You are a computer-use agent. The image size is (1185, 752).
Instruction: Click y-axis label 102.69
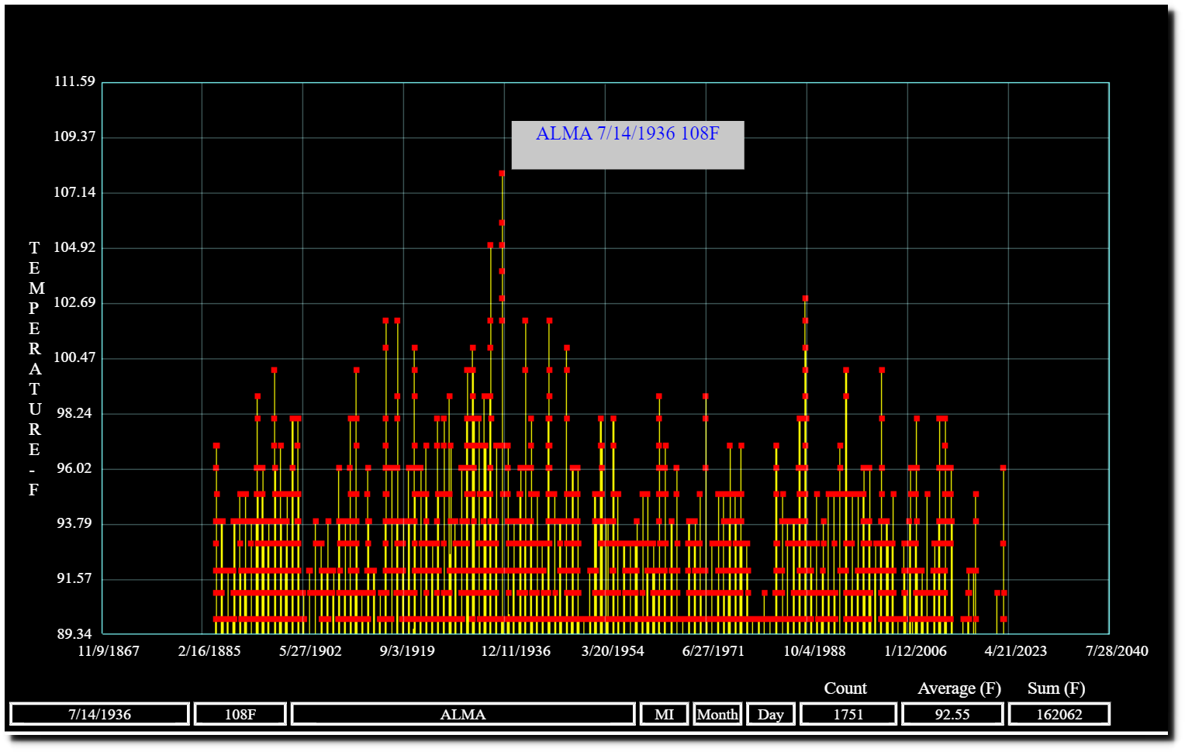[x=74, y=302]
